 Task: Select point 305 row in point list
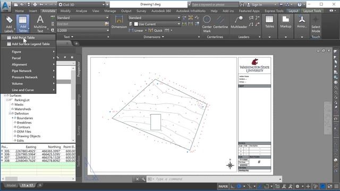click(x=38, y=151)
